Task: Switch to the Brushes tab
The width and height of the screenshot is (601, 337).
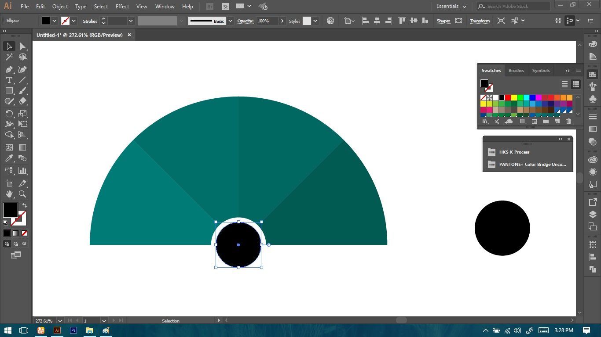Action: click(x=516, y=70)
